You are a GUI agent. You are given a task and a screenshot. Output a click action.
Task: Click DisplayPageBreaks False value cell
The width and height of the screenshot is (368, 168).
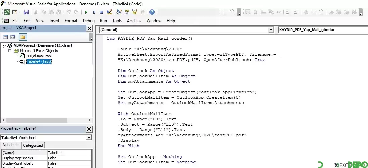click(69, 158)
